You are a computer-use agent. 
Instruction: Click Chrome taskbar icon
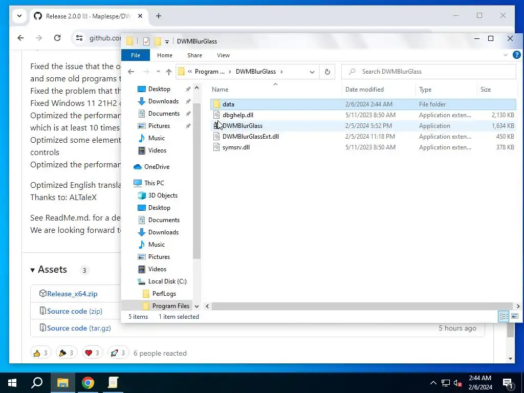pos(88,383)
